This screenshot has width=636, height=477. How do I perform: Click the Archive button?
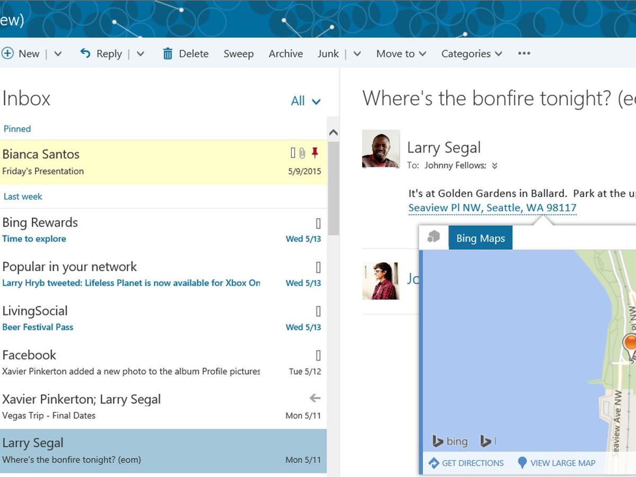[x=286, y=53]
